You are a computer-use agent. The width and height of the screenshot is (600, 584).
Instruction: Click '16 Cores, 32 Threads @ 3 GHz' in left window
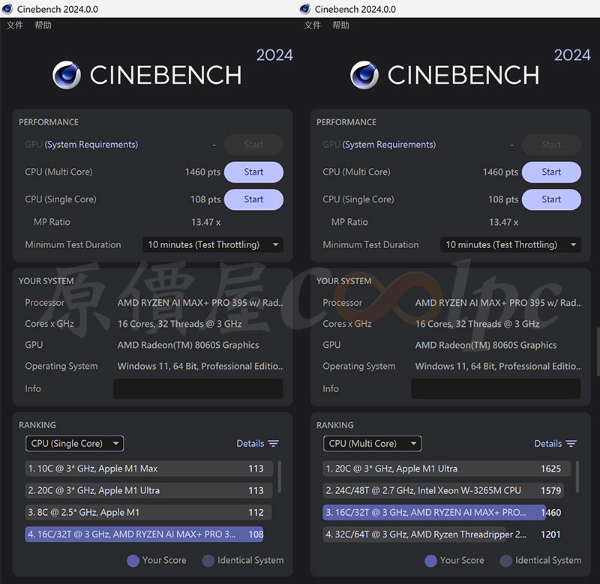(x=179, y=324)
